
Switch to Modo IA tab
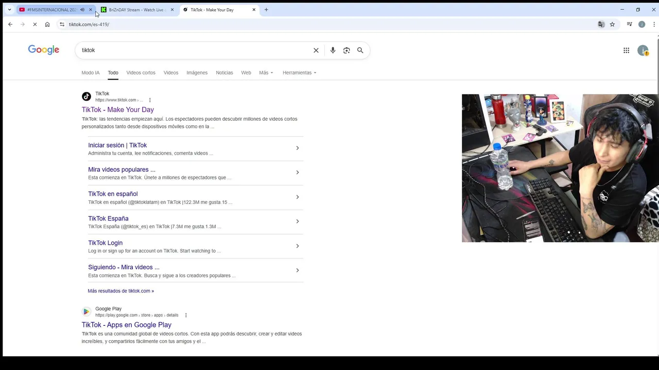pyautogui.click(x=91, y=72)
